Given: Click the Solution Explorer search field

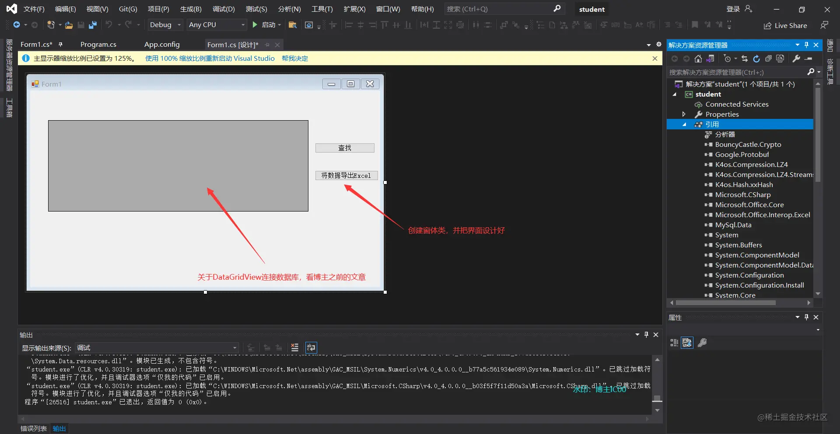Looking at the screenshot, I should 738,72.
